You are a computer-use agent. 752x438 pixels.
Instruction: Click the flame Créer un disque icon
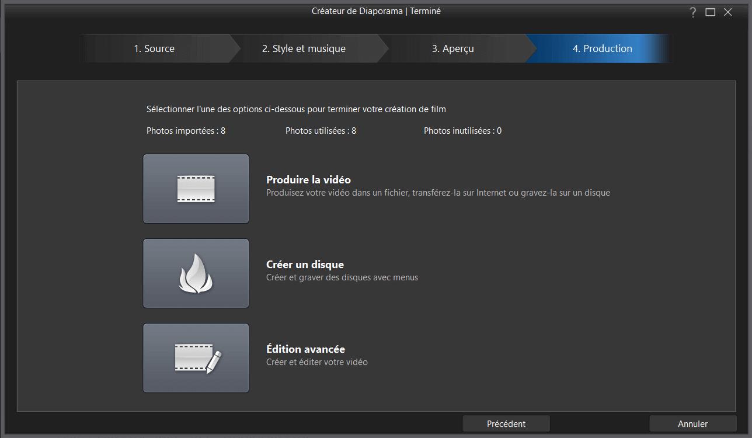point(196,273)
